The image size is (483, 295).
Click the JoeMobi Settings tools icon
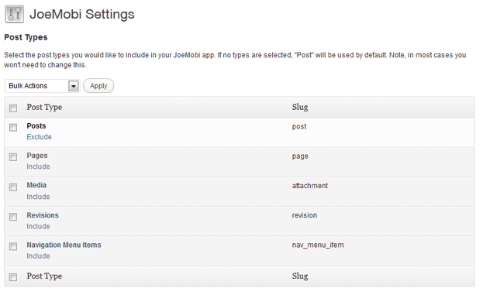point(15,14)
